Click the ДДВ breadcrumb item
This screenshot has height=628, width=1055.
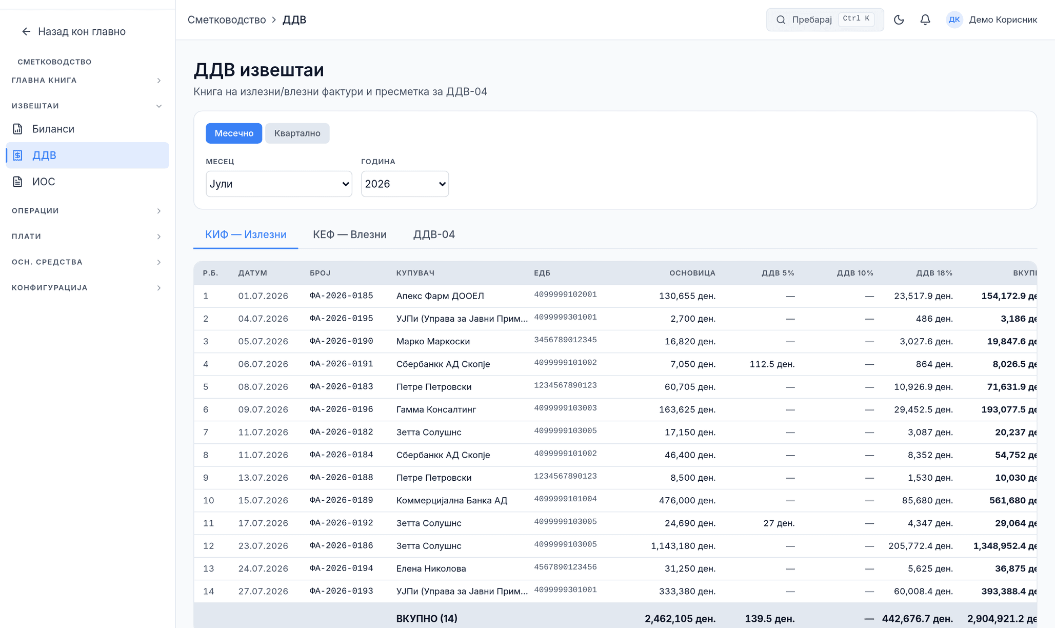(294, 20)
